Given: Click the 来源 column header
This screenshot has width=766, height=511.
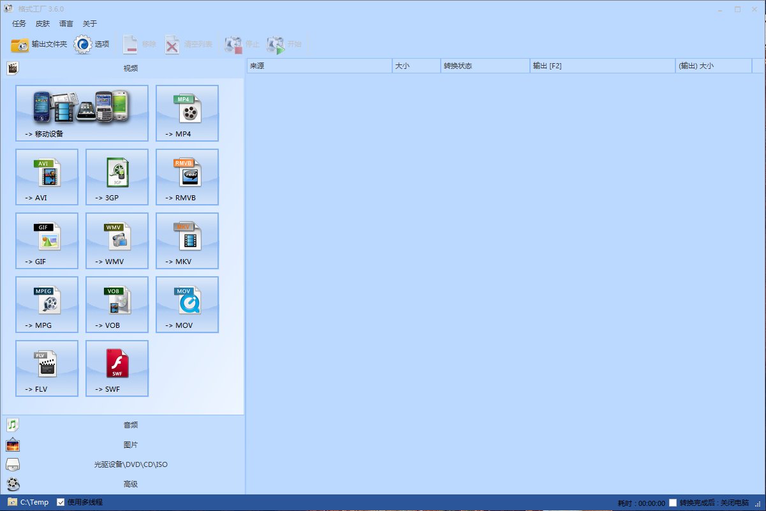Looking at the screenshot, I should click(x=319, y=66).
